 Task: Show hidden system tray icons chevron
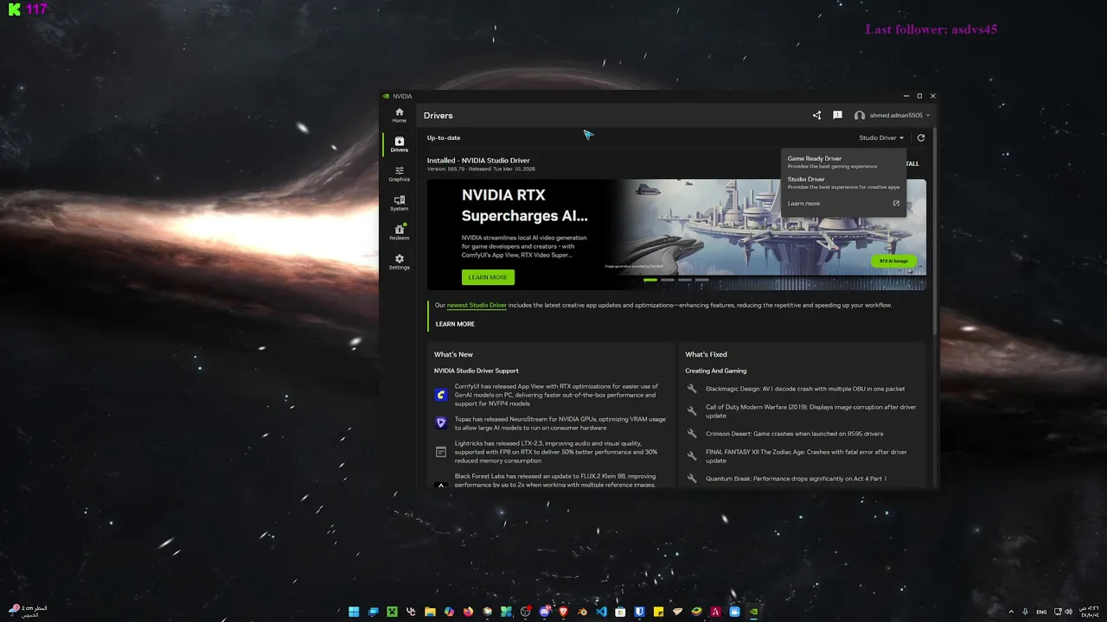(1012, 612)
